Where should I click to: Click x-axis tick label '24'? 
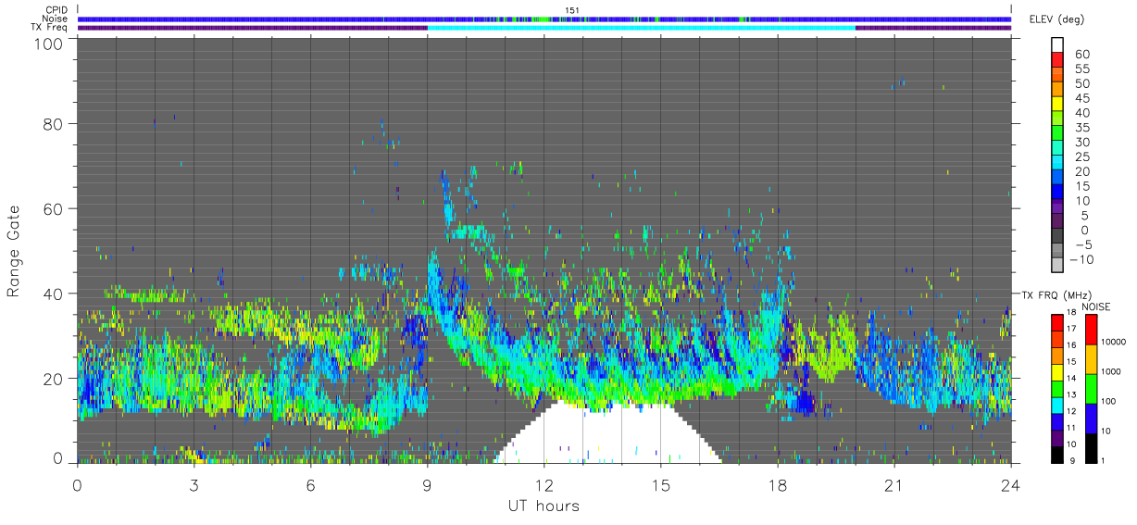[x=1011, y=484]
